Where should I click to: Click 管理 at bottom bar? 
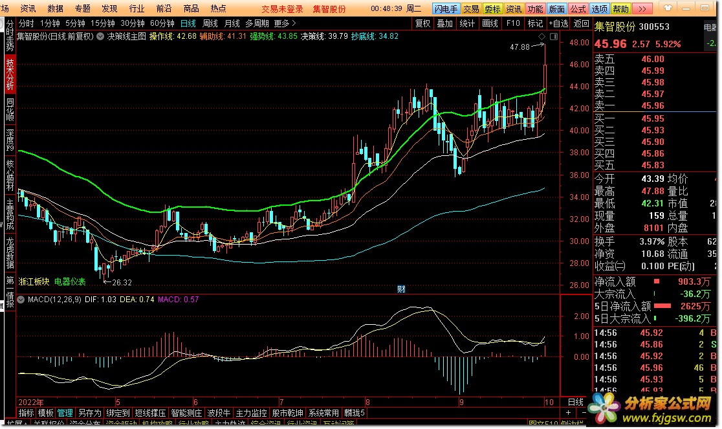(65, 413)
